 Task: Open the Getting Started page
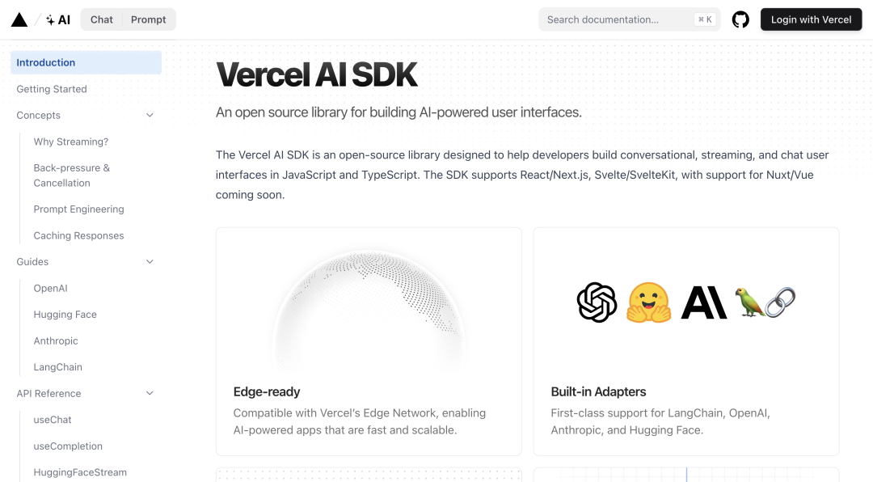51,89
